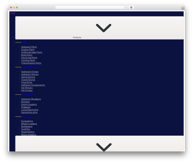The height and width of the screenshot is (163, 193).
Task: Go to Buckets
Action: (25, 102)
